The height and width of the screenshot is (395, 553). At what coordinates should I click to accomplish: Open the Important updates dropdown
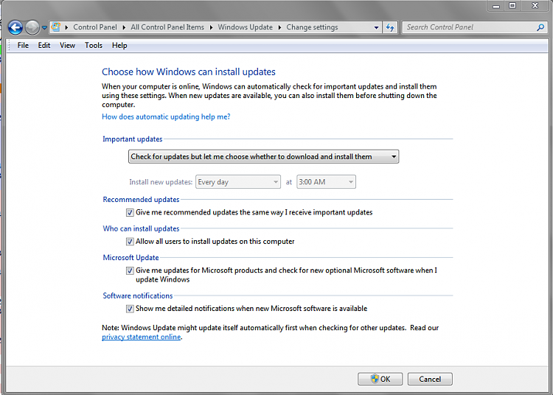point(263,156)
